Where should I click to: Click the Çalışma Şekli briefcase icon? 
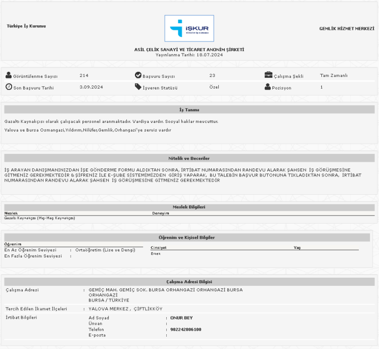268,75
